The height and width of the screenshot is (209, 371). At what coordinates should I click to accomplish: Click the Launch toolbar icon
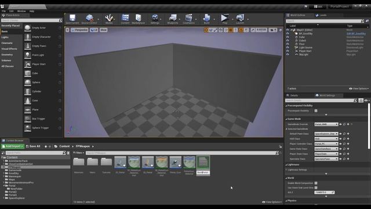tap(239, 19)
